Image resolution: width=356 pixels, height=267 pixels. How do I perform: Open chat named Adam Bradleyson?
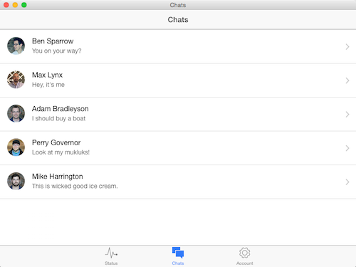tap(61, 109)
